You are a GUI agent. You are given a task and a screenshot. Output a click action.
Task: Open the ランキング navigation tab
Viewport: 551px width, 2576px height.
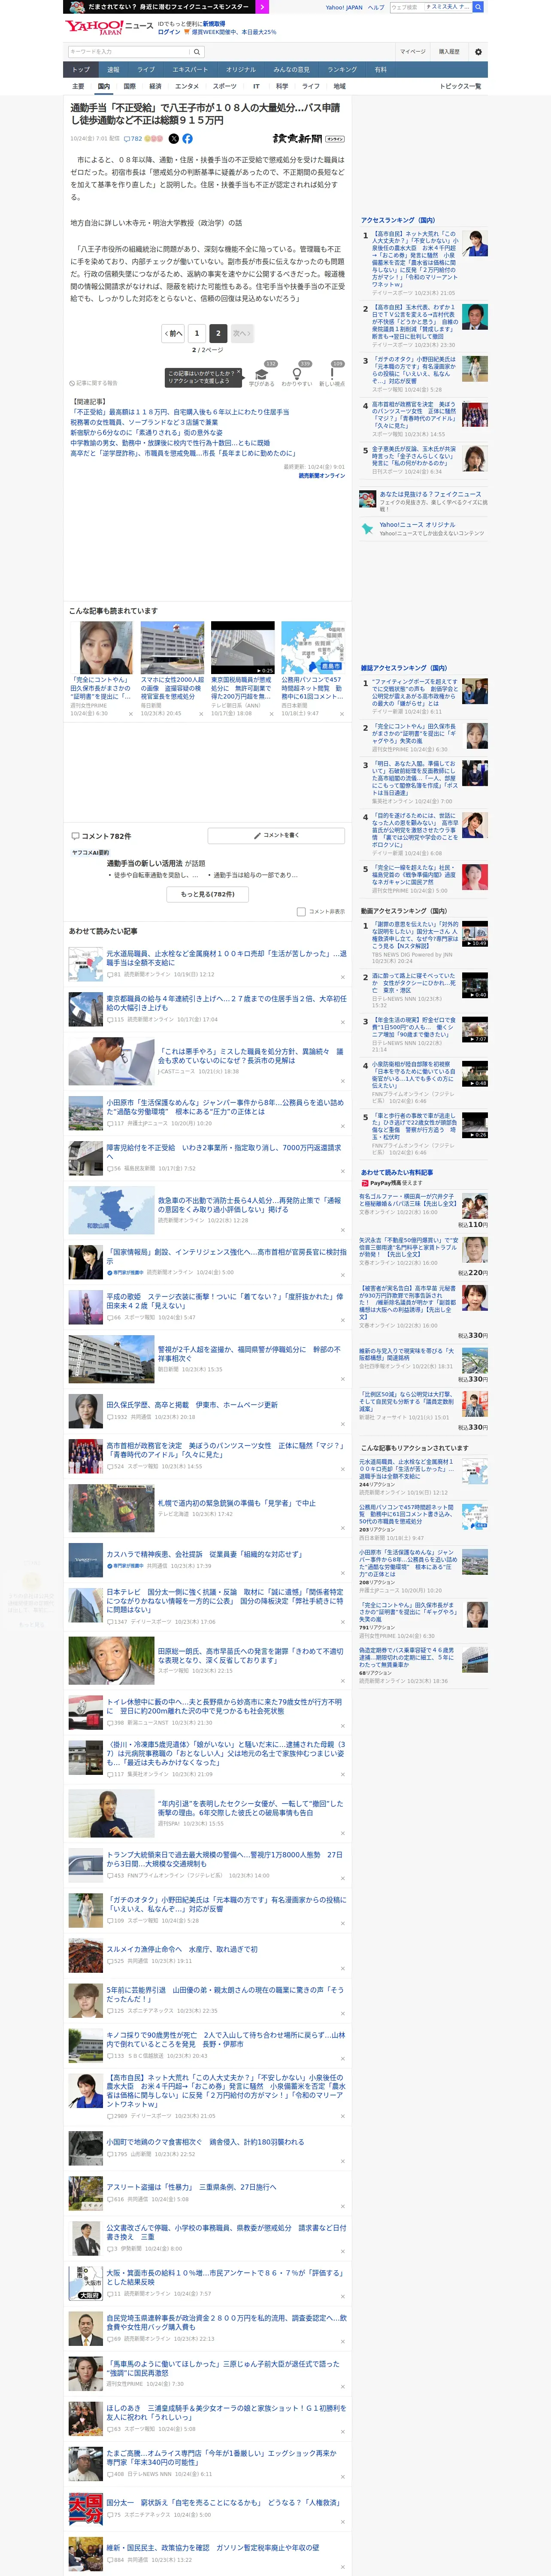(342, 70)
